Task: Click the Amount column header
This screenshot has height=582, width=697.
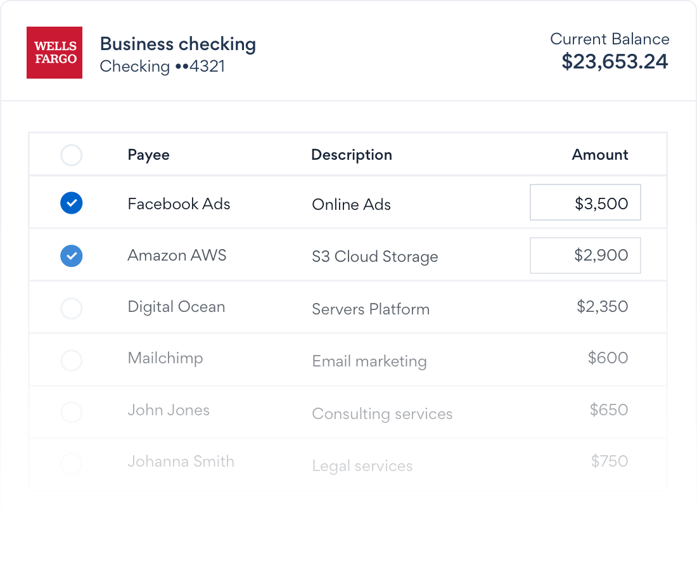Action: [x=599, y=155]
